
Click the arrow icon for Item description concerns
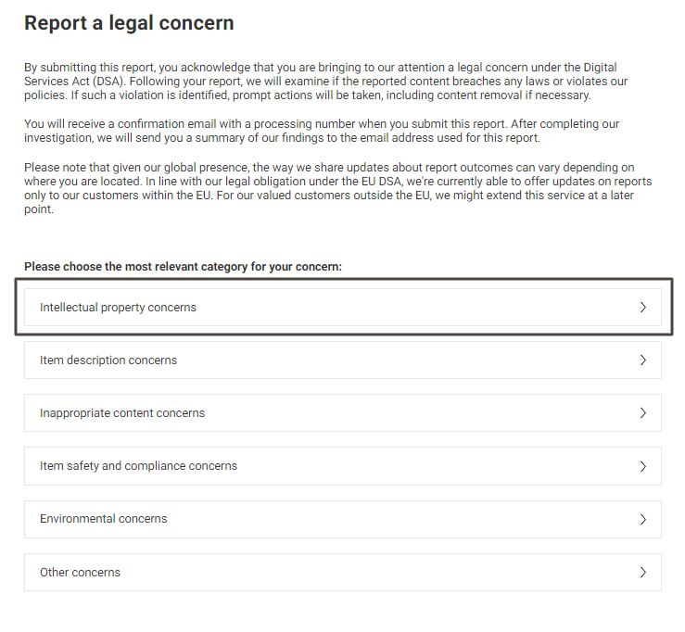click(x=642, y=360)
